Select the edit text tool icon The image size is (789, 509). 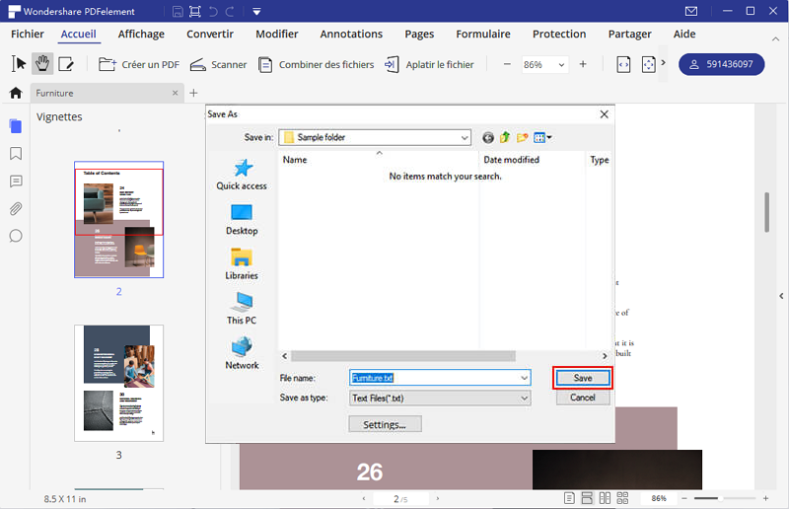[66, 64]
